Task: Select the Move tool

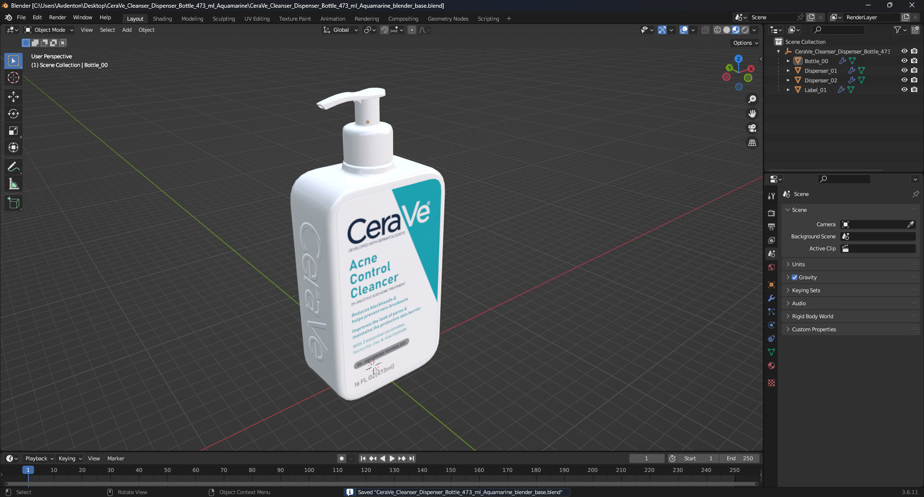Action: 13,97
